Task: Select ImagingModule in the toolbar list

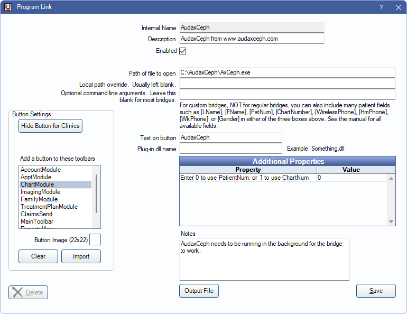Action: coord(40,192)
